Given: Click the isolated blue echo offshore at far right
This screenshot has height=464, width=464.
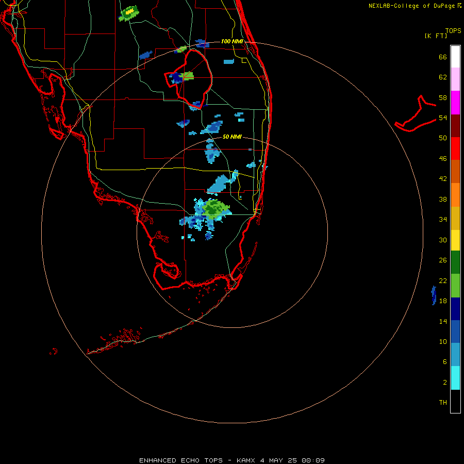Looking at the screenshot, I should tap(434, 295).
